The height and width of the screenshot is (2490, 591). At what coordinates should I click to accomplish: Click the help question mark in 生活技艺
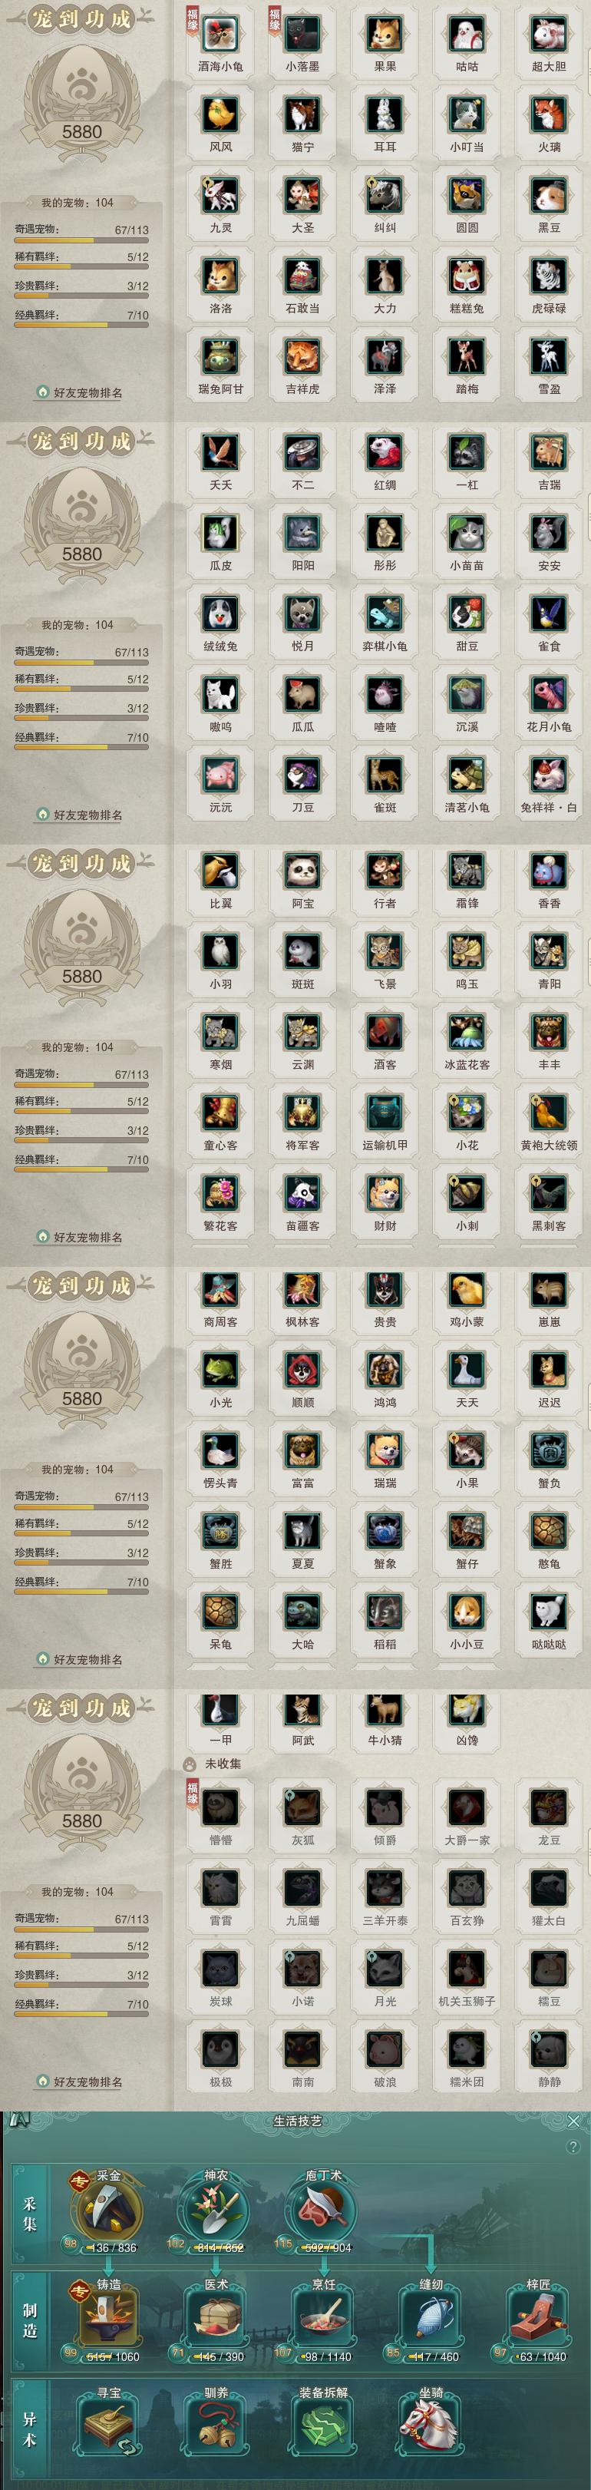573,2146
